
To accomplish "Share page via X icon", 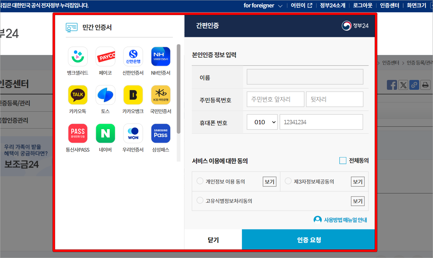I will (x=403, y=85).
